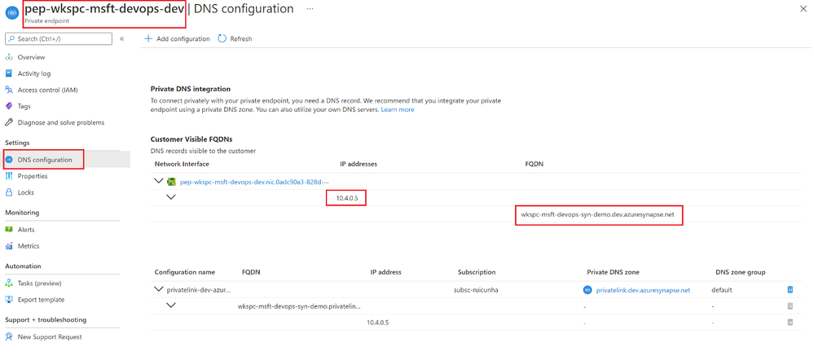
Task: Click the privatelink-dev-azur... configuration name
Action: click(199, 290)
